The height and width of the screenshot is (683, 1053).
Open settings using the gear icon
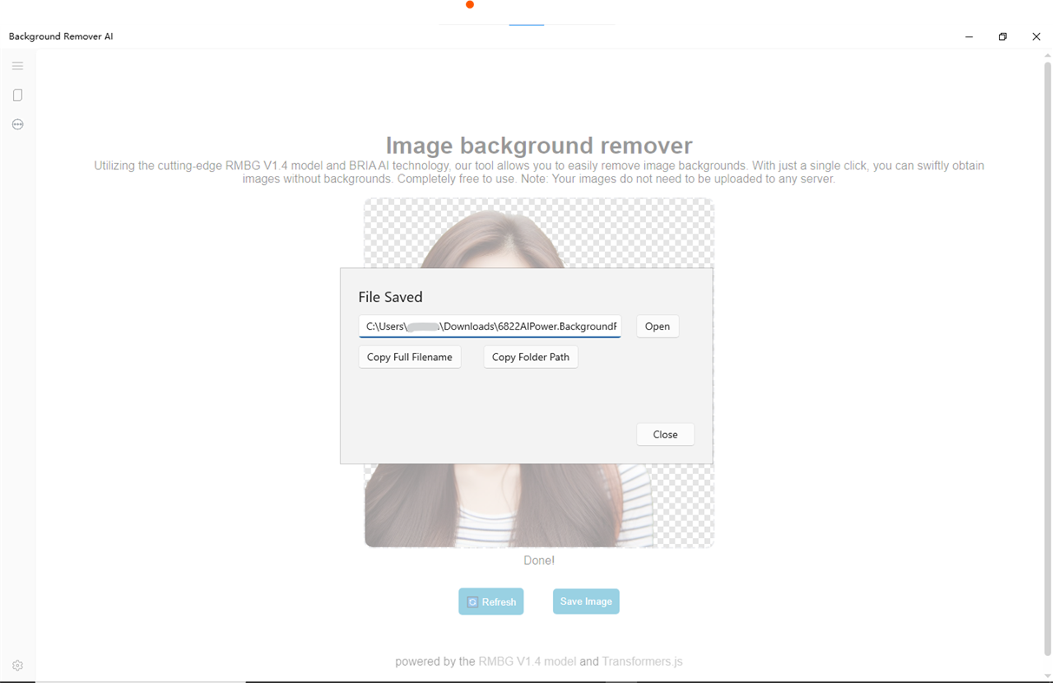click(17, 664)
